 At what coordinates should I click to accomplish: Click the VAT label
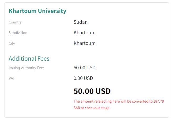(x=12, y=78)
